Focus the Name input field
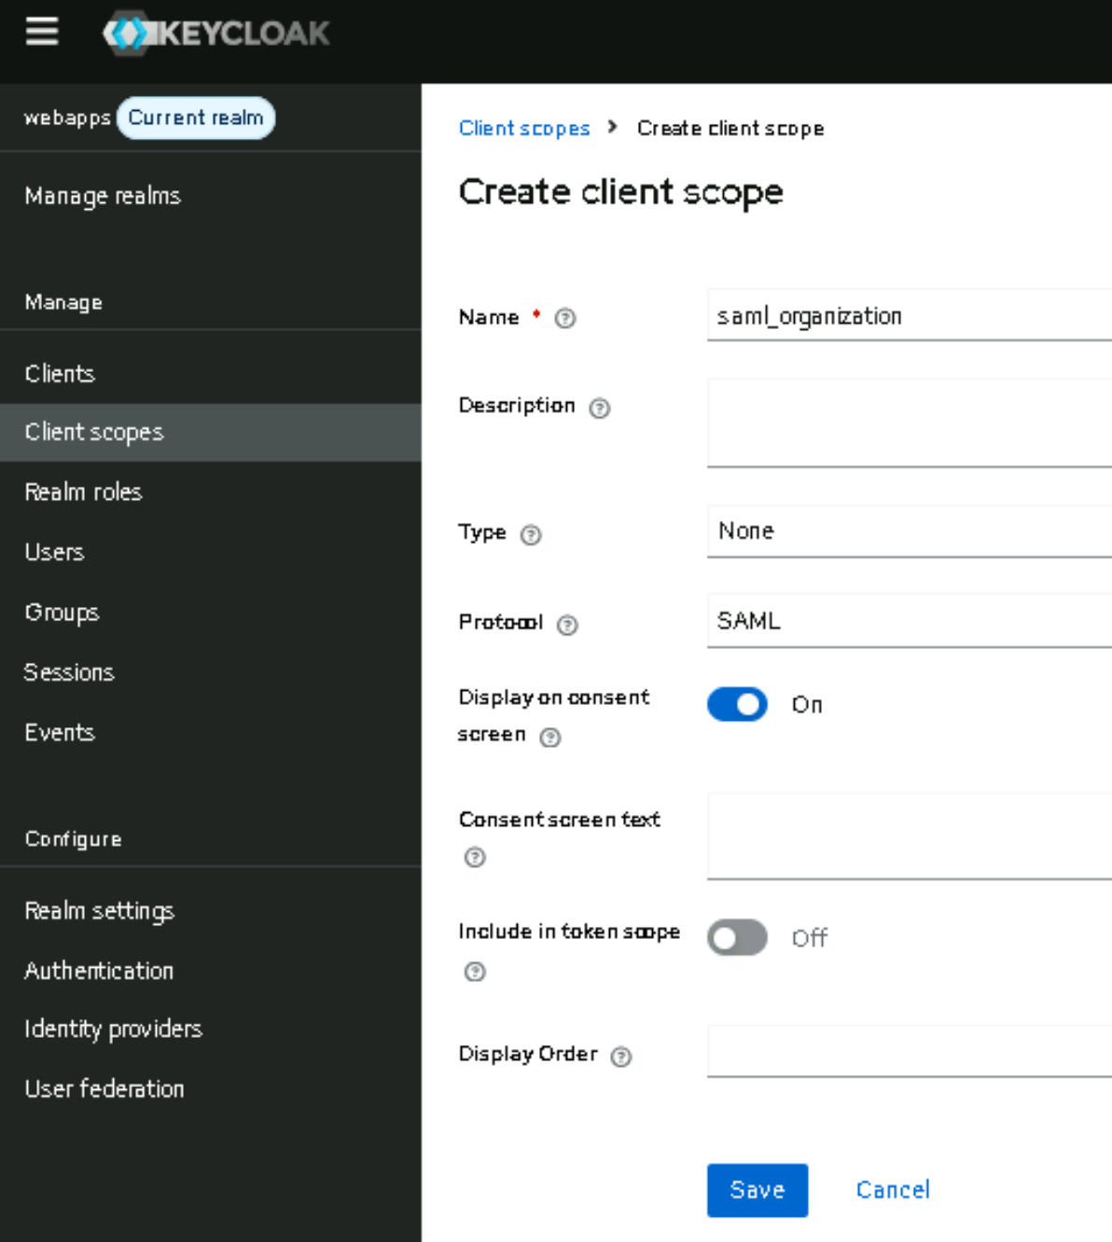This screenshot has width=1112, height=1242. (909, 316)
